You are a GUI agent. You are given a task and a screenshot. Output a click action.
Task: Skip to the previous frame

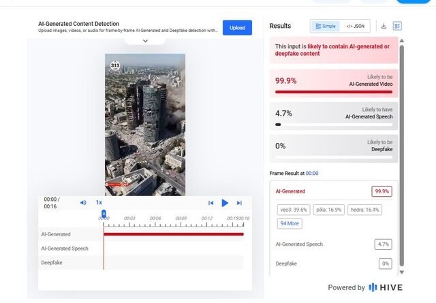(x=211, y=203)
